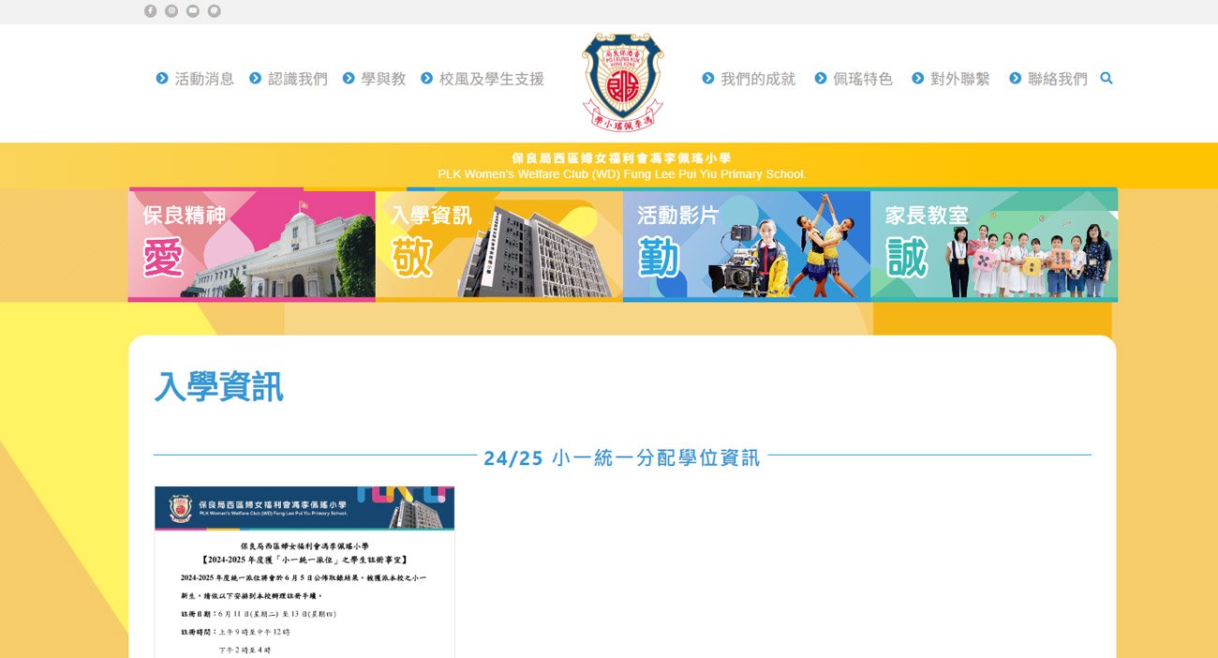Click the arrow icon beside 我們的成就
This screenshot has width=1218, height=658.
coord(707,79)
